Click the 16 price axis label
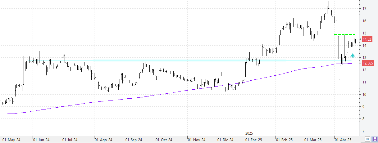This screenshot has height=143, width=378. click(365, 21)
